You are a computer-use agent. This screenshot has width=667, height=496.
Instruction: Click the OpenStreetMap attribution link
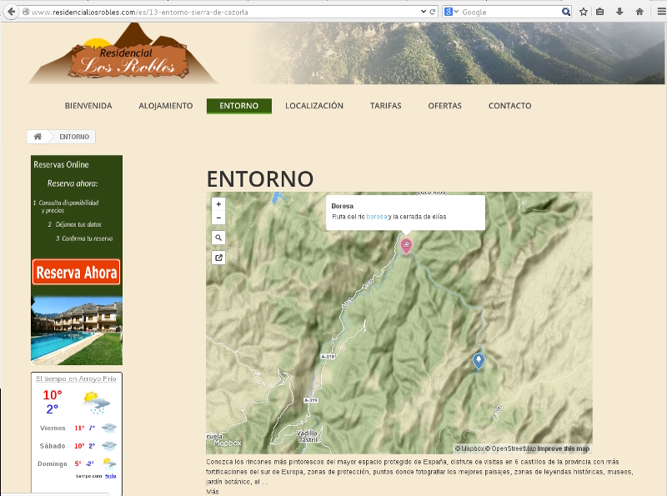point(510,448)
